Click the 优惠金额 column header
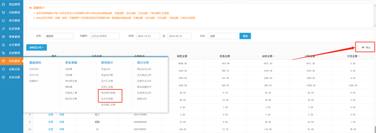 pos(225,56)
